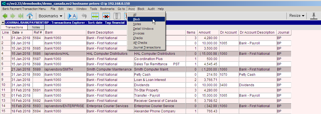Click the pushpin icon in toolbar
This screenshot has height=114, width=321.
314,16
